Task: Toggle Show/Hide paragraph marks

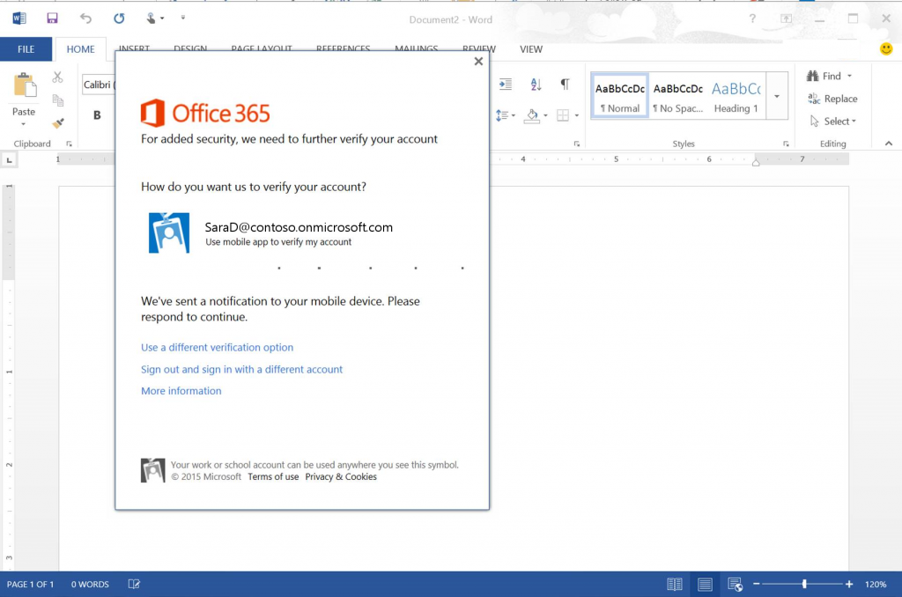Action: tap(565, 84)
